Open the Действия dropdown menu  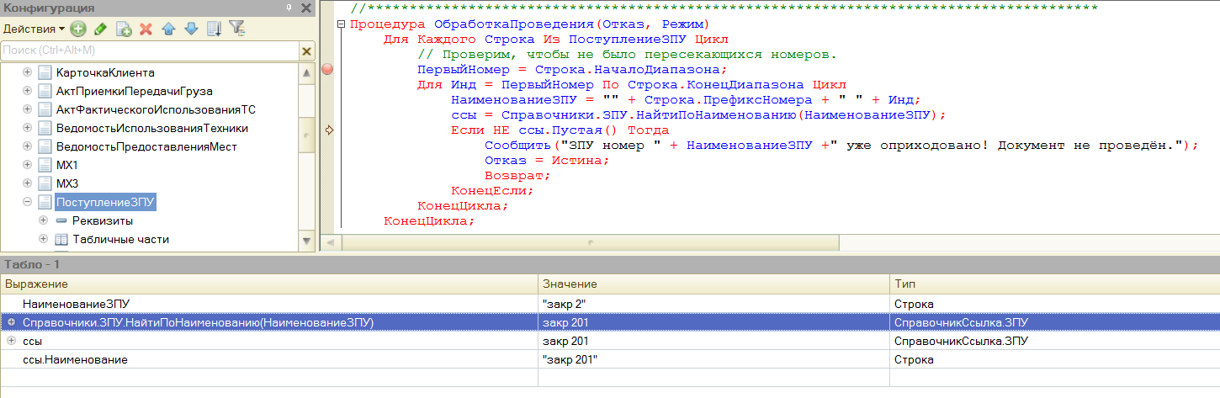[34, 29]
